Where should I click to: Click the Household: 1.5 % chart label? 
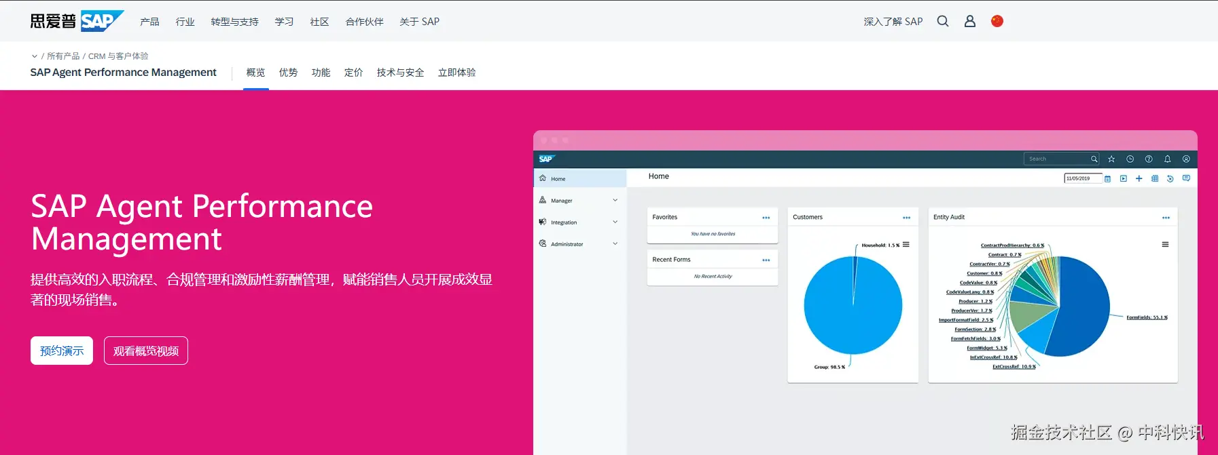tap(880, 245)
